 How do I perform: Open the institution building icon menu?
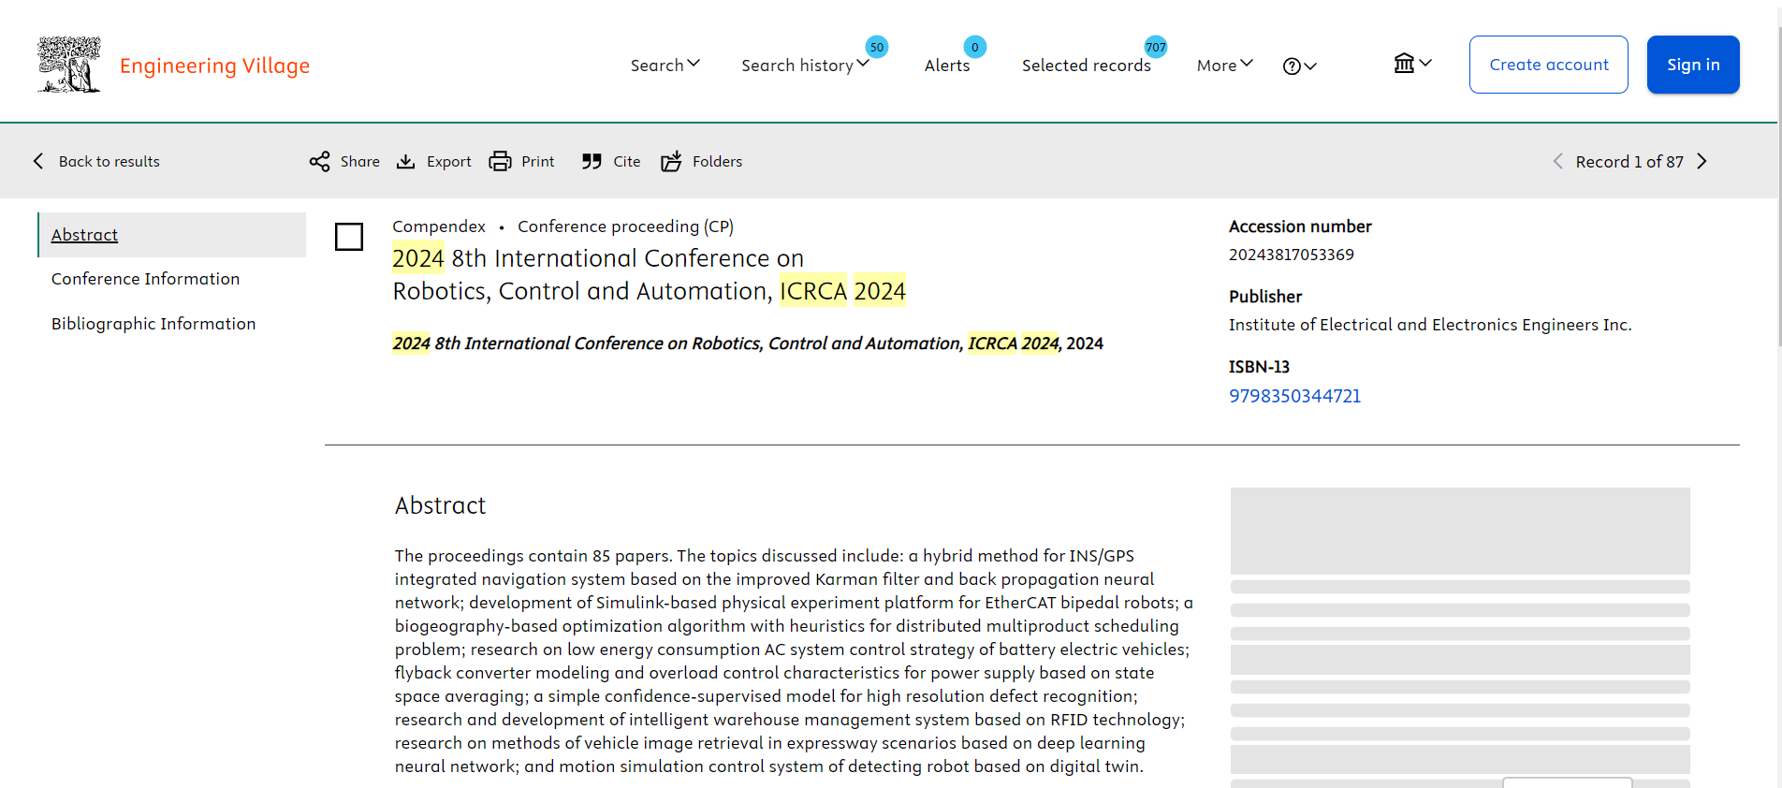pyautogui.click(x=1411, y=63)
